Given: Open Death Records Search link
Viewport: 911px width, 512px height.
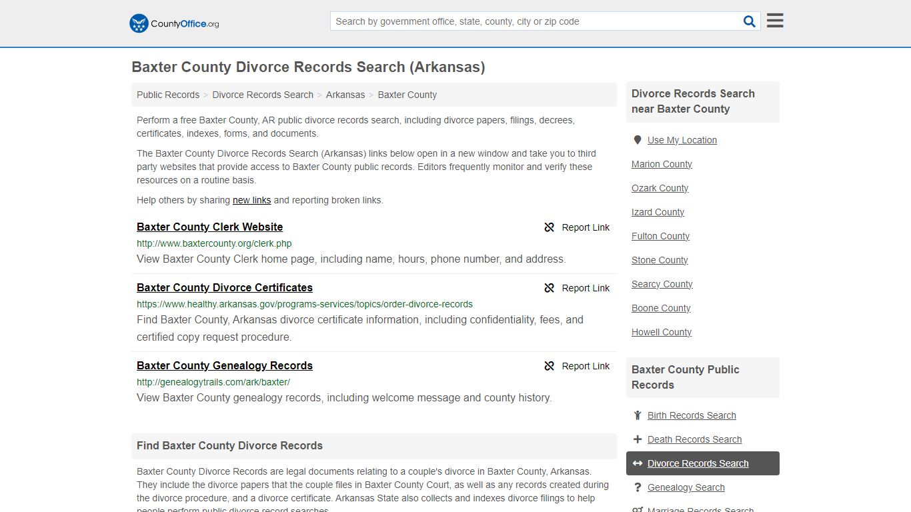Looking at the screenshot, I should (x=694, y=439).
